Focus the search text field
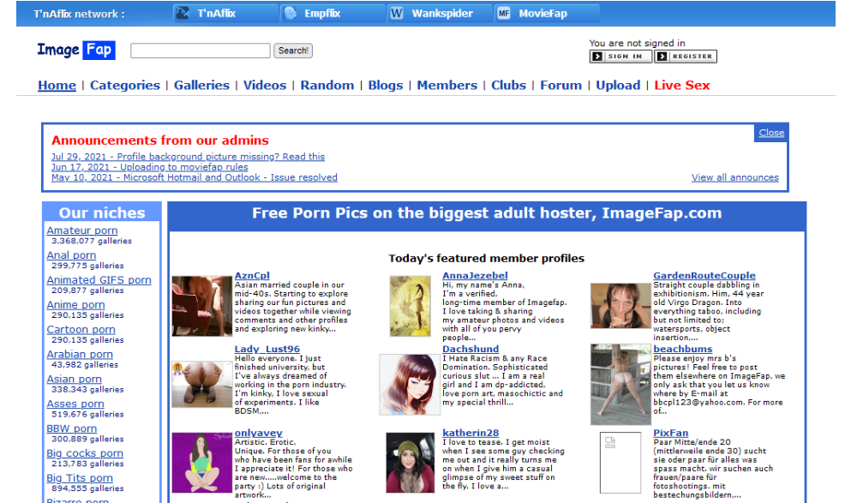The image size is (857, 503). click(200, 51)
